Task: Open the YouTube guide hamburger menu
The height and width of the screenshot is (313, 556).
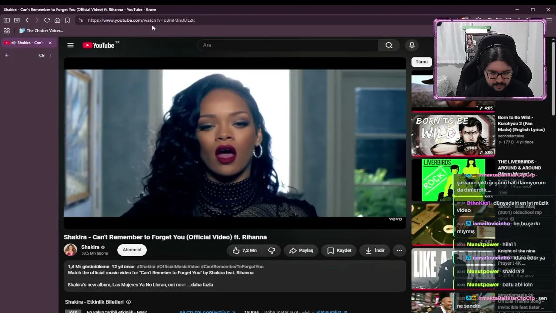Action: click(x=70, y=45)
